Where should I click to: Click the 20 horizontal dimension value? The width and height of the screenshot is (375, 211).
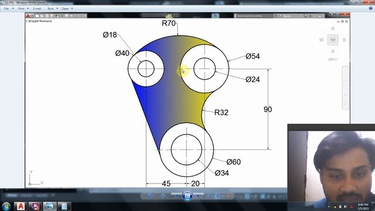tap(195, 183)
